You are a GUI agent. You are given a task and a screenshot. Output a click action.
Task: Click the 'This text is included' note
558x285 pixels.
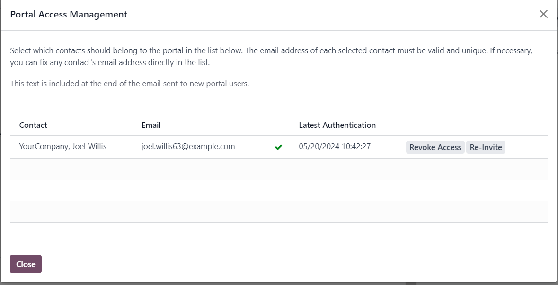coord(130,84)
